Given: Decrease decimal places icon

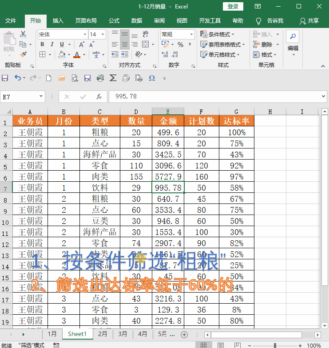Looking at the screenshot, I should coord(175,55).
